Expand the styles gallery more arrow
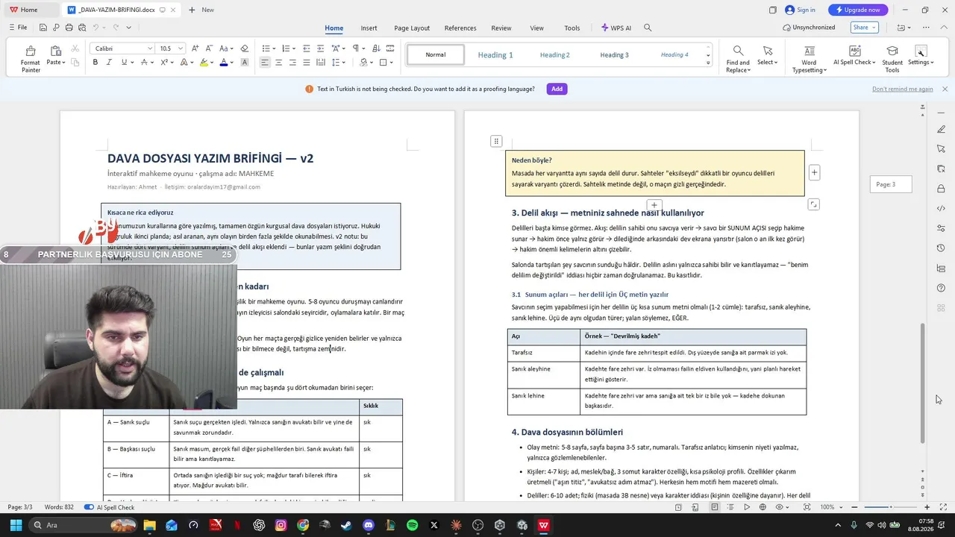 (x=708, y=63)
